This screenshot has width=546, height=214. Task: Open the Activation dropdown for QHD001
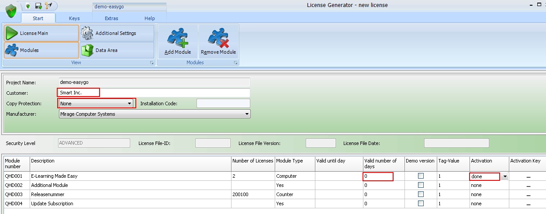pos(505,176)
